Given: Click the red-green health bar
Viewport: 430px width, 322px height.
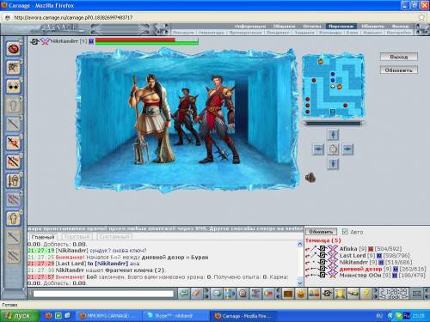Looking at the screenshot, I should (147, 41).
